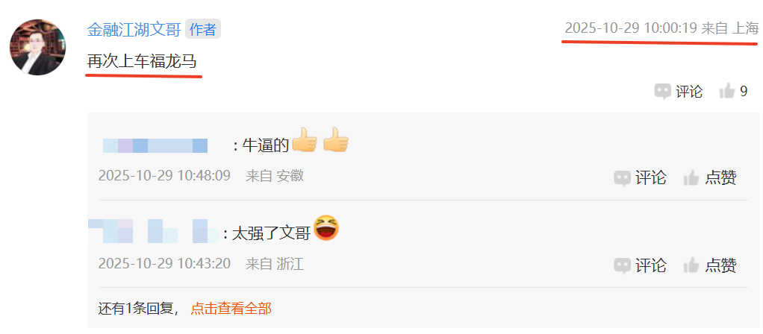Click the like count 9 on the main post

(x=744, y=91)
